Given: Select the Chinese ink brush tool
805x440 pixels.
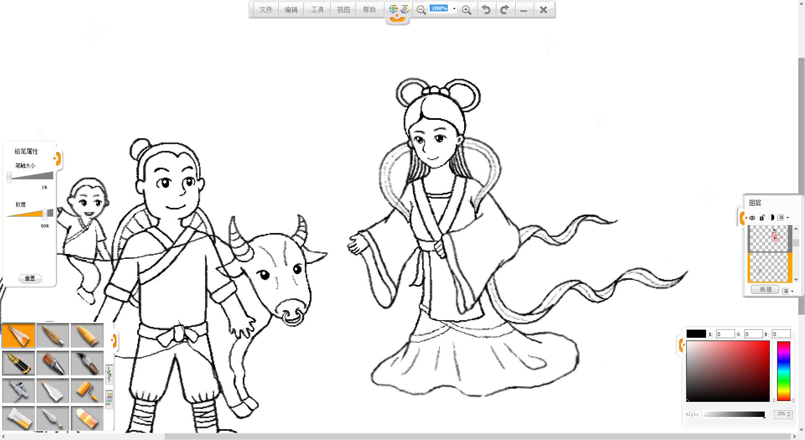Looking at the screenshot, I should pos(87,363).
